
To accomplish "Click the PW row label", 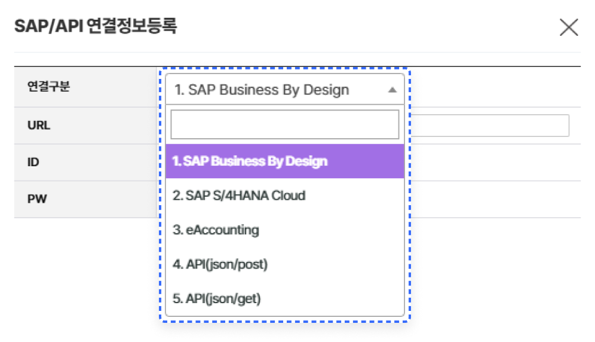I will pyautogui.click(x=37, y=199).
